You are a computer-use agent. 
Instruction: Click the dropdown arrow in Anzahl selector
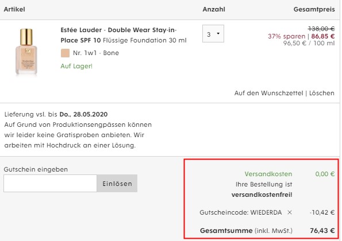[x=218, y=33]
